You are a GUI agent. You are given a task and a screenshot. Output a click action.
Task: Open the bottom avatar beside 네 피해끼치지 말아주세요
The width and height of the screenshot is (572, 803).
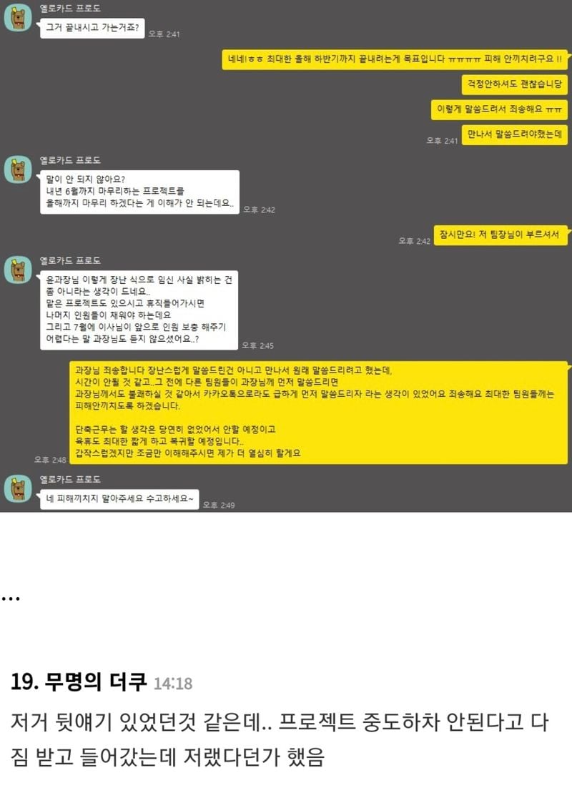pyautogui.click(x=18, y=488)
